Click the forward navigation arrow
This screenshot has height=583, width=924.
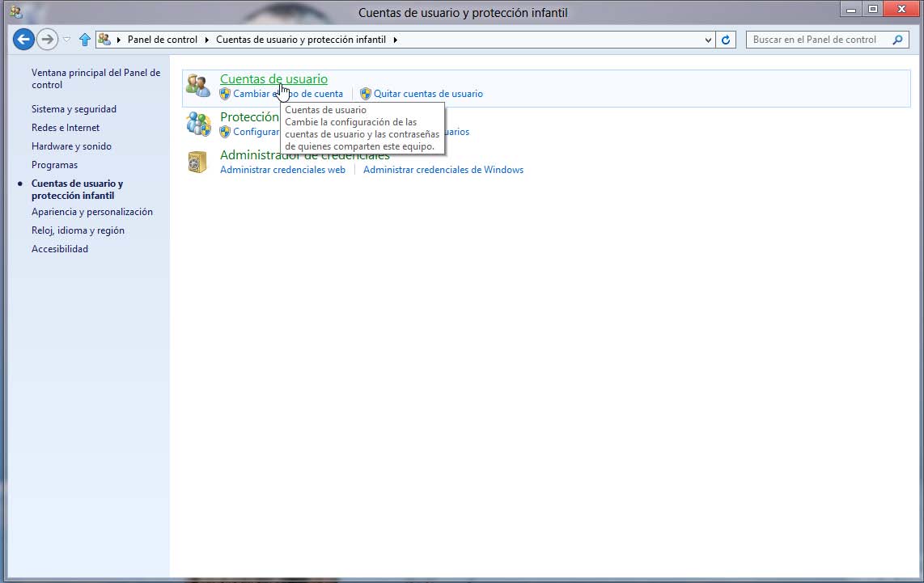coord(48,39)
